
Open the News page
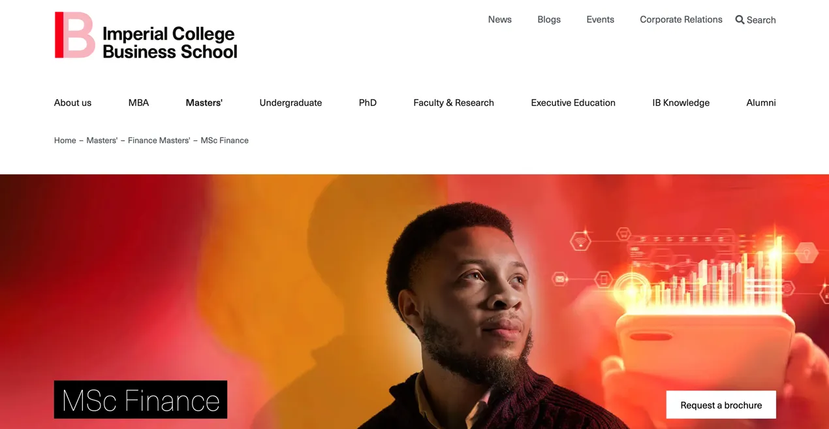[499, 20]
